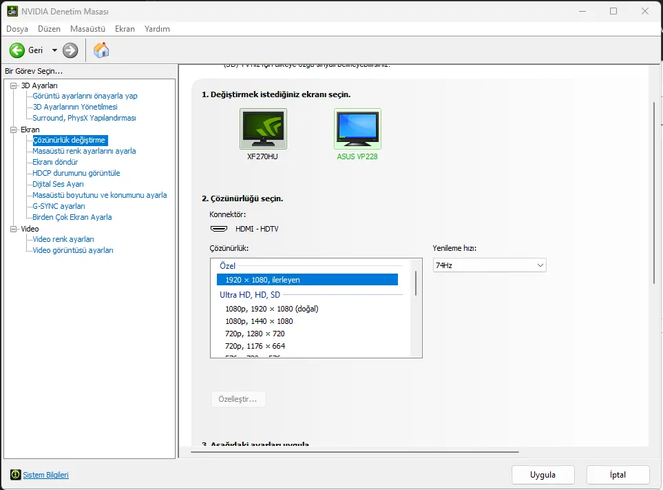Select the XF270HU monitor icon
Screen dimensions: 663x490
pos(263,129)
